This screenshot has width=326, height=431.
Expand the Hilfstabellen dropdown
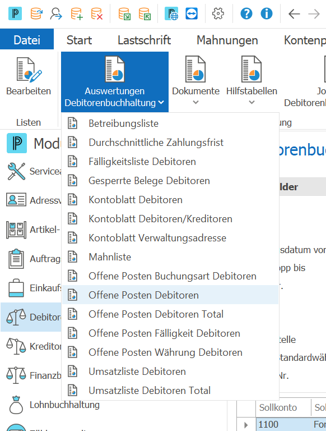[252, 80]
